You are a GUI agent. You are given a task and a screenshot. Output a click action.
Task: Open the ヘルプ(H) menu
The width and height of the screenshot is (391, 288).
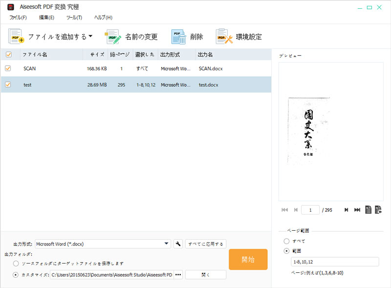pyautogui.click(x=102, y=17)
